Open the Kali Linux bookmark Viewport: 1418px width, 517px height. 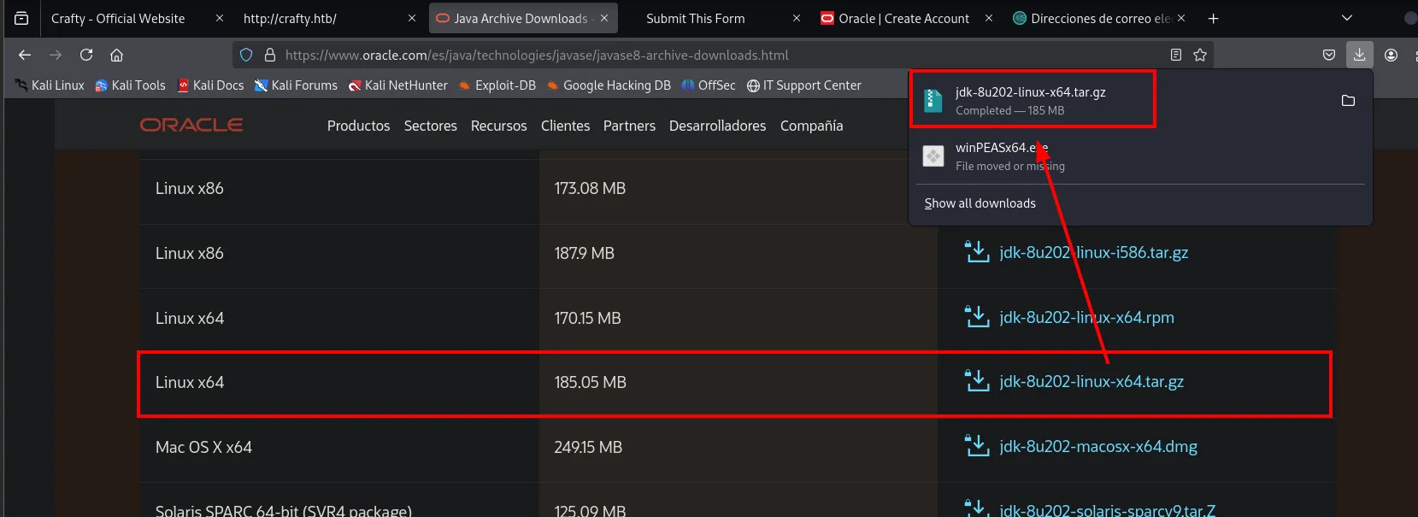click(50, 85)
